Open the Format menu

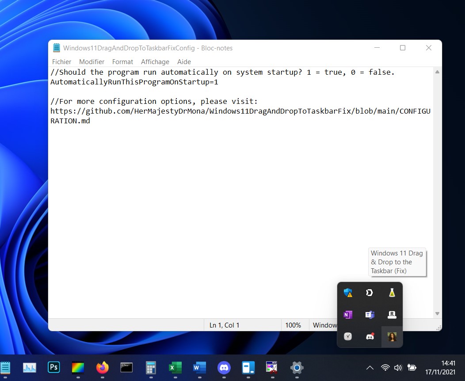point(122,62)
